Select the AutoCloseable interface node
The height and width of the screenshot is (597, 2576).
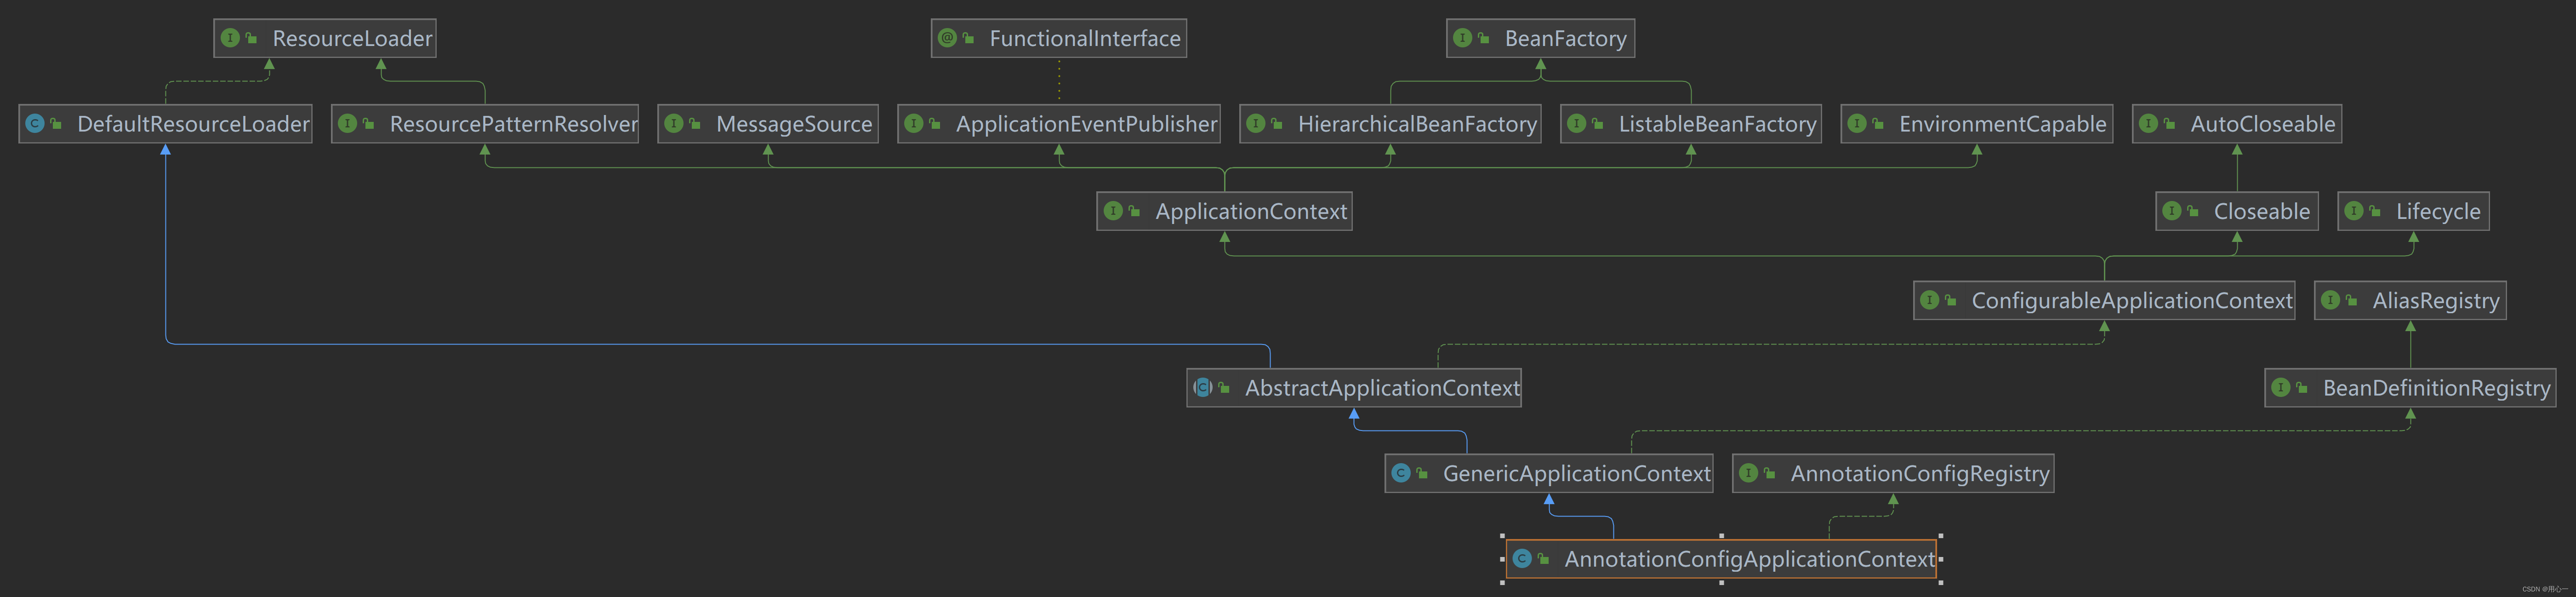2237,124
